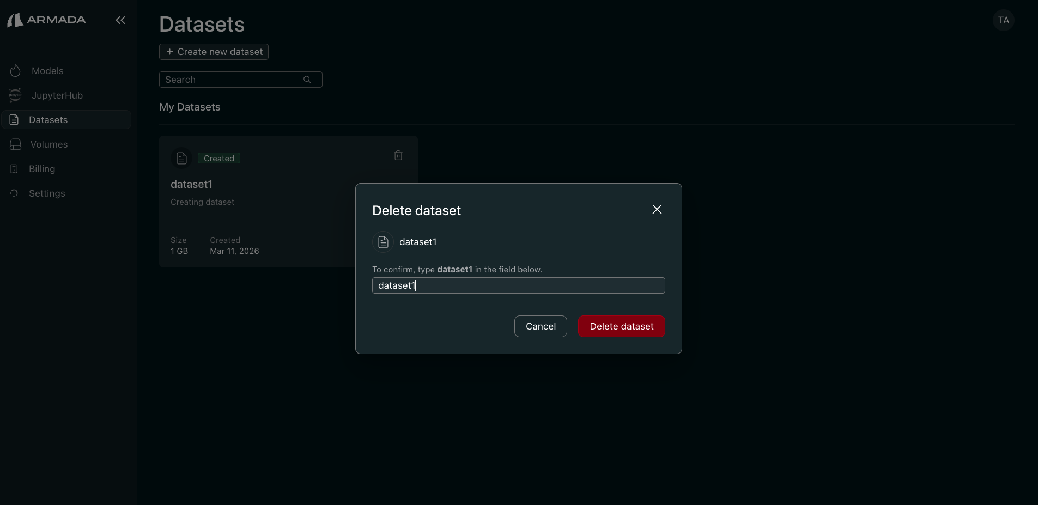
Task: Open Settings via the gear icon
Action: (x=14, y=193)
